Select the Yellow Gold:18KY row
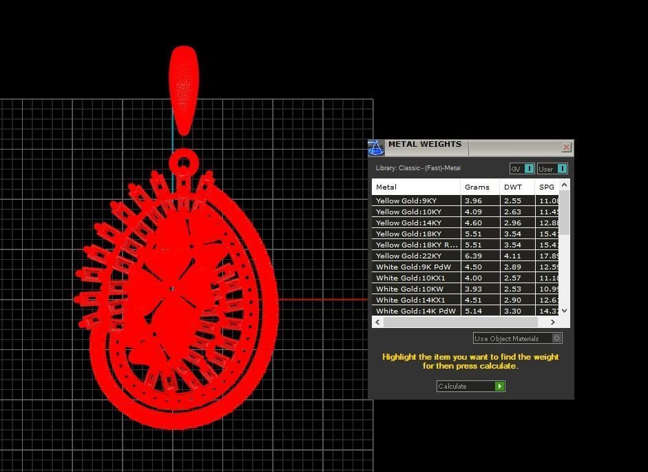The height and width of the screenshot is (472, 648). tap(466, 234)
